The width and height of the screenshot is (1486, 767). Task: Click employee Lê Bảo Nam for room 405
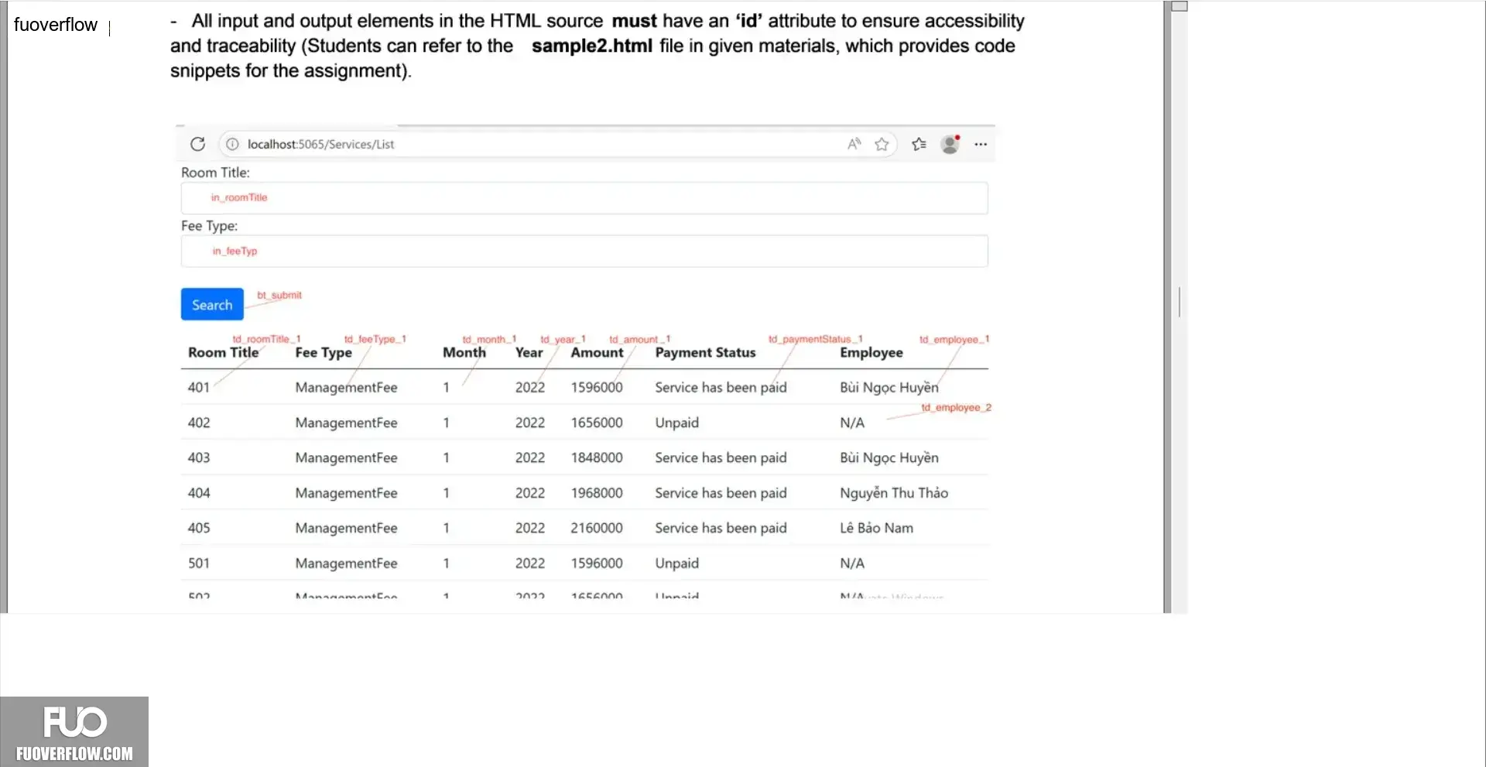click(x=876, y=528)
